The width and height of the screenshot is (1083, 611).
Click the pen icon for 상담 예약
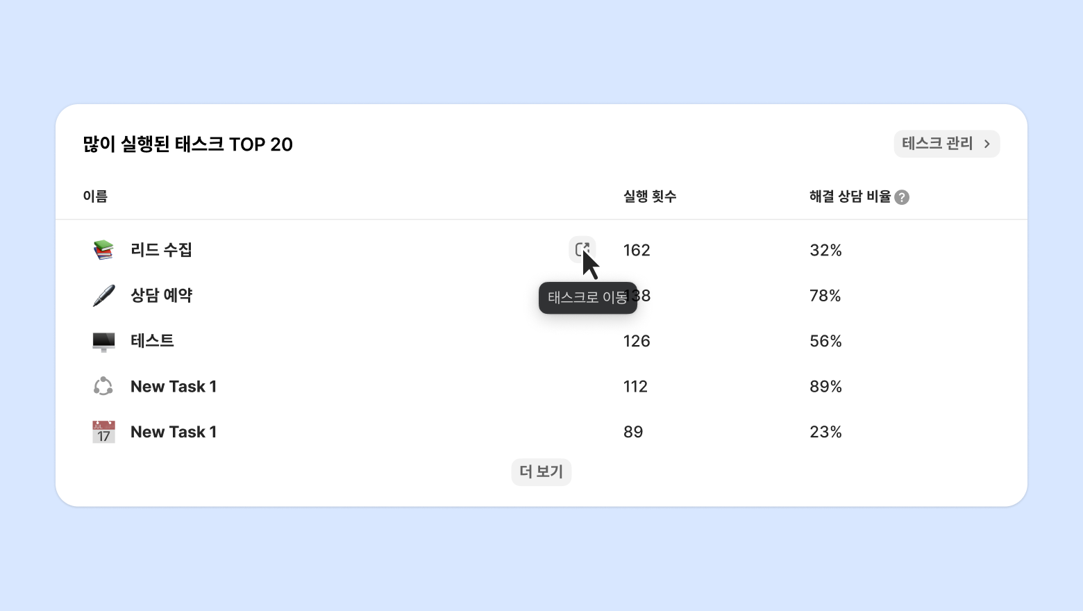pos(103,296)
